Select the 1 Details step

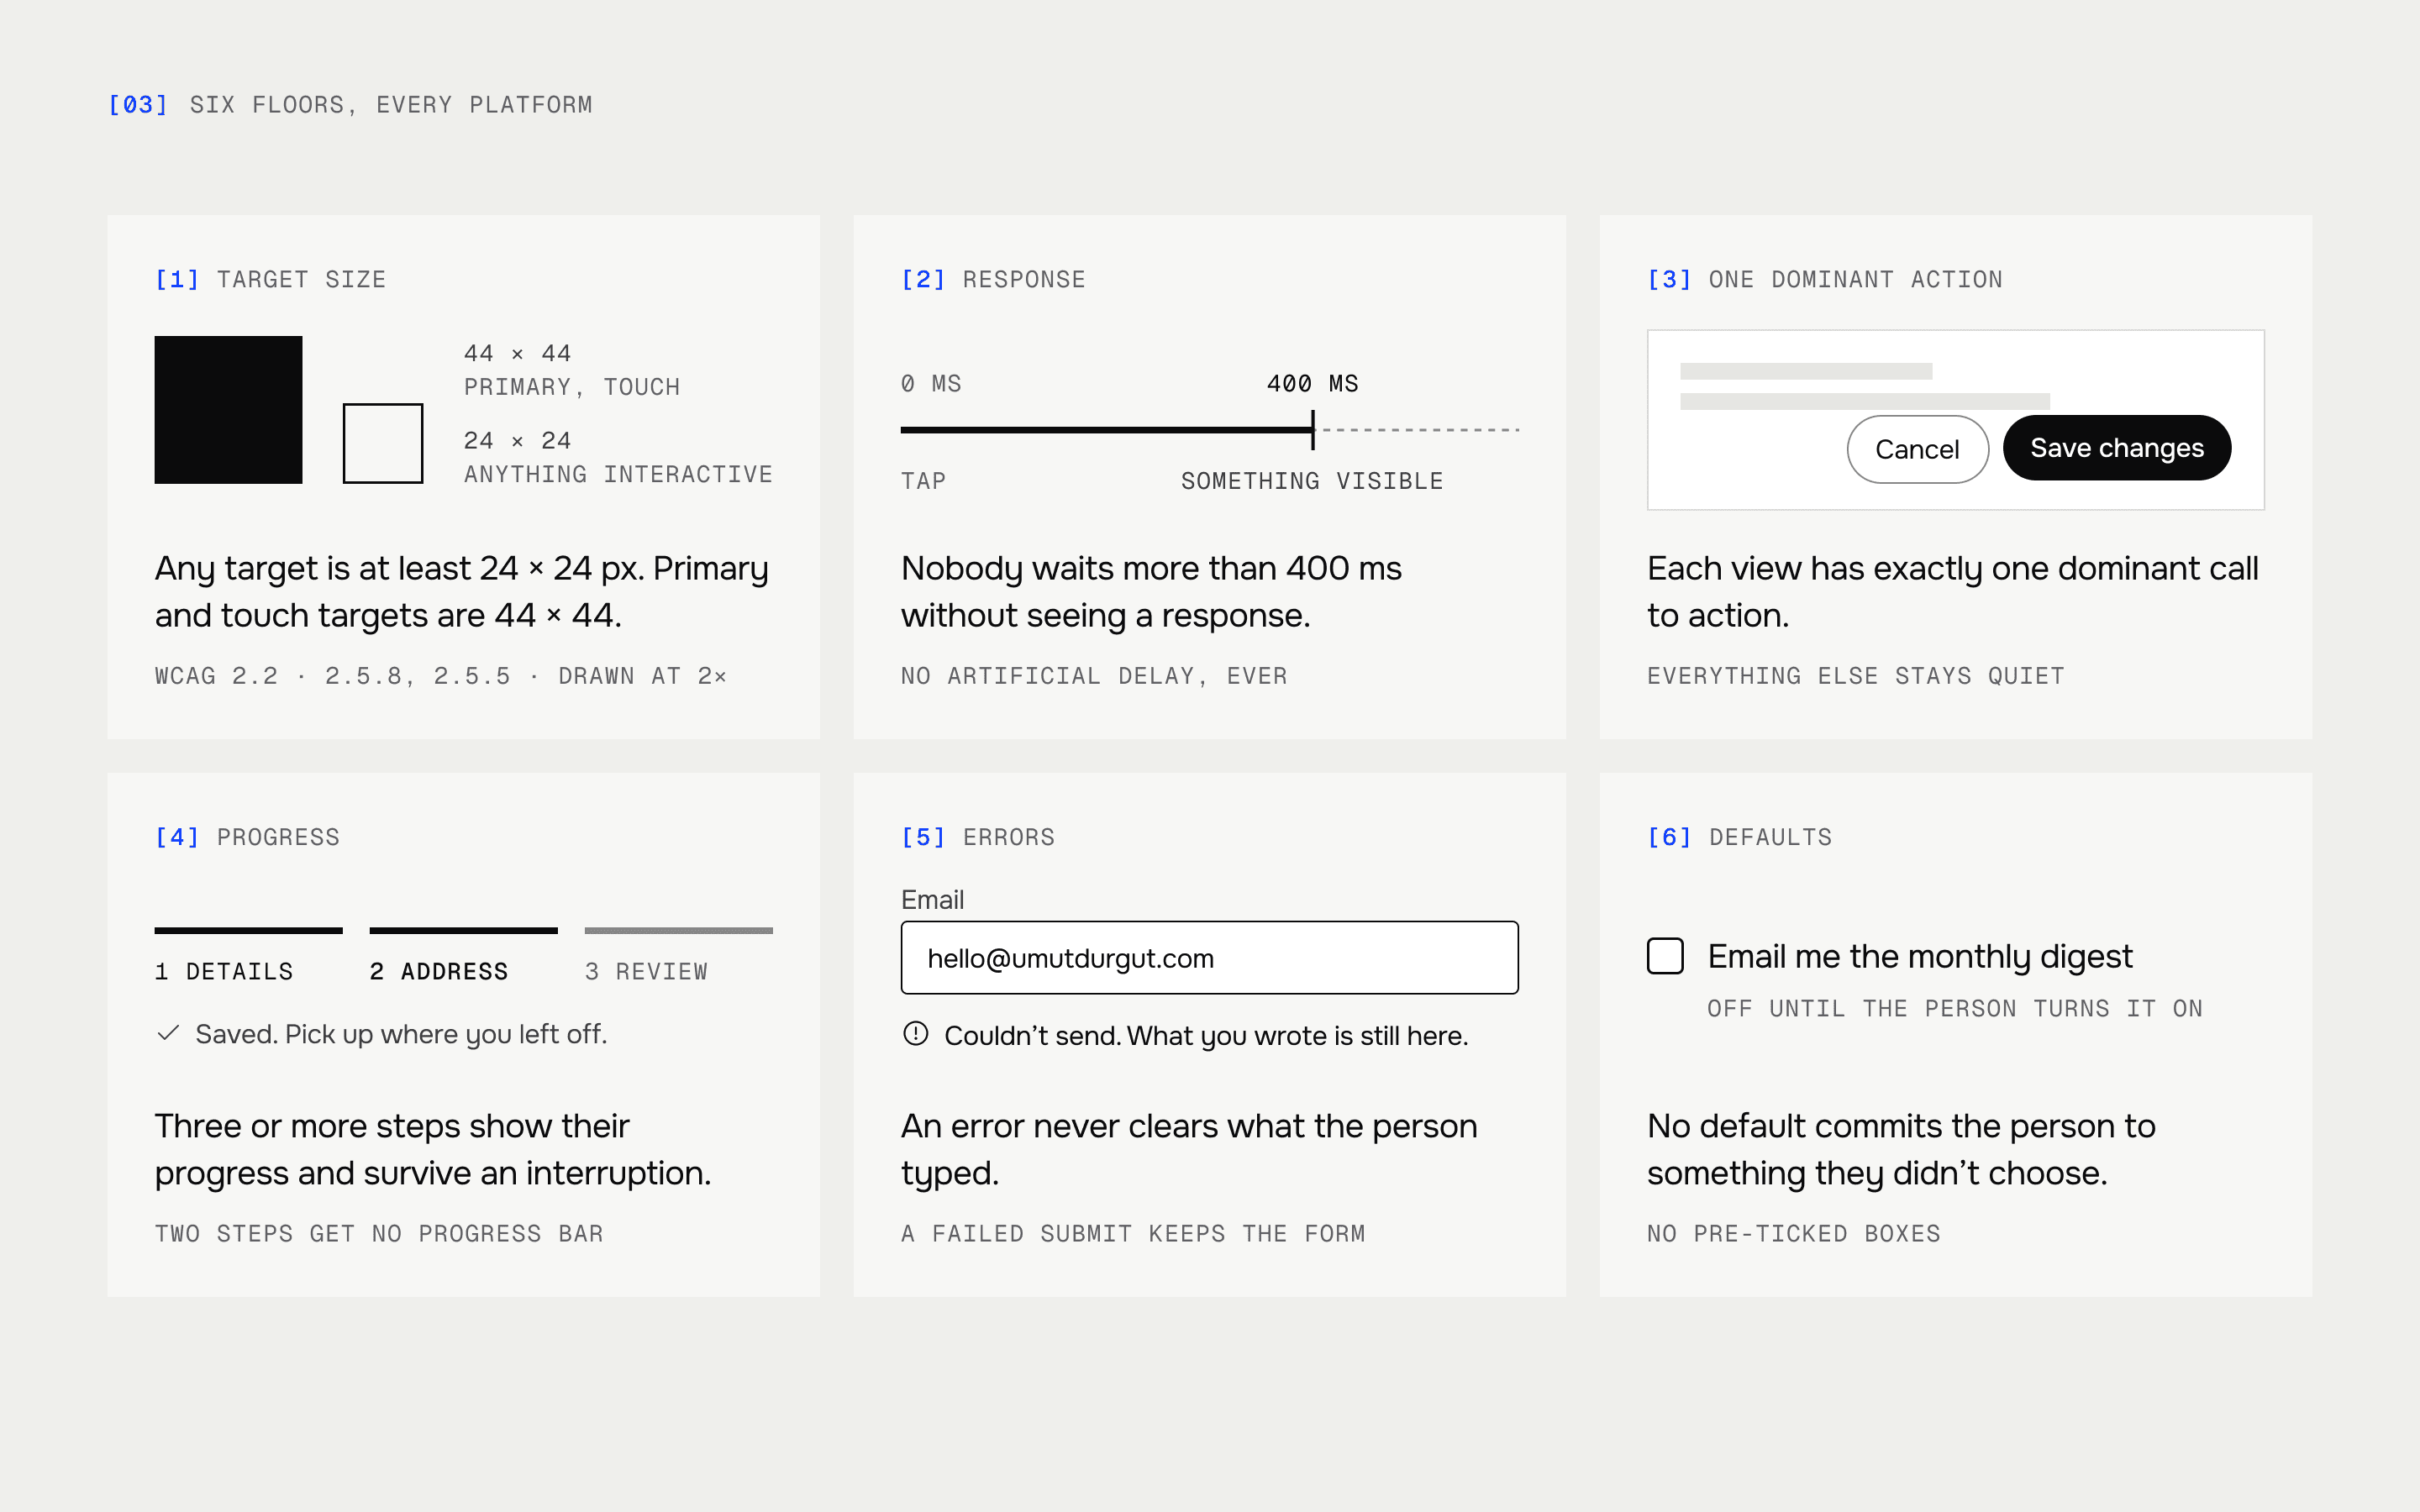(x=248, y=956)
